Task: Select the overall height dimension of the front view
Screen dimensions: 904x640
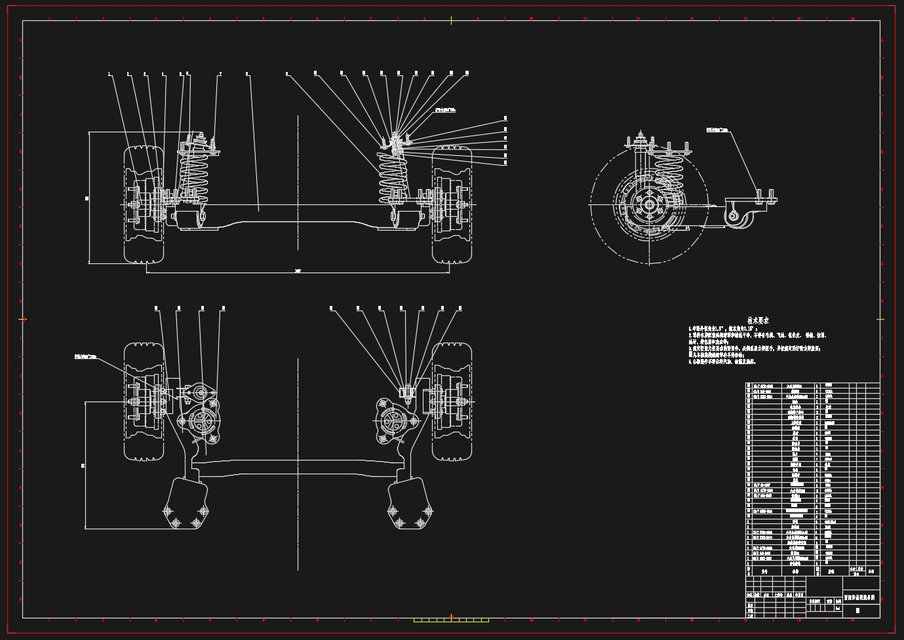Action: (88, 198)
